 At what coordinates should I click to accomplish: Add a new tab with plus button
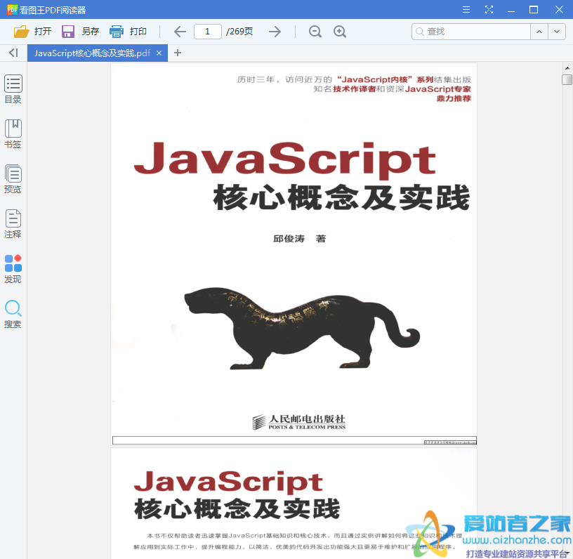tap(178, 53)
